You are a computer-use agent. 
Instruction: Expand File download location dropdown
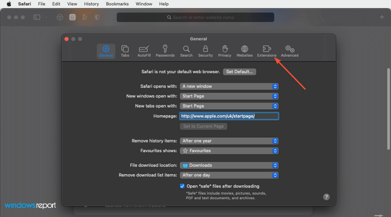point(229,165)
